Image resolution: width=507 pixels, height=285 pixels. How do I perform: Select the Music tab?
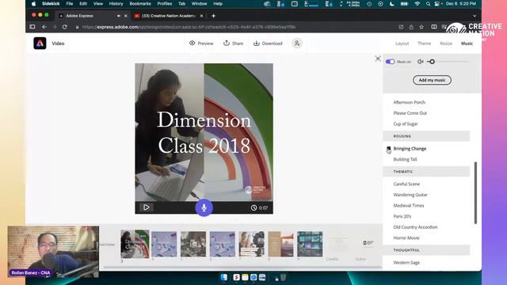(x=467, y=44)
